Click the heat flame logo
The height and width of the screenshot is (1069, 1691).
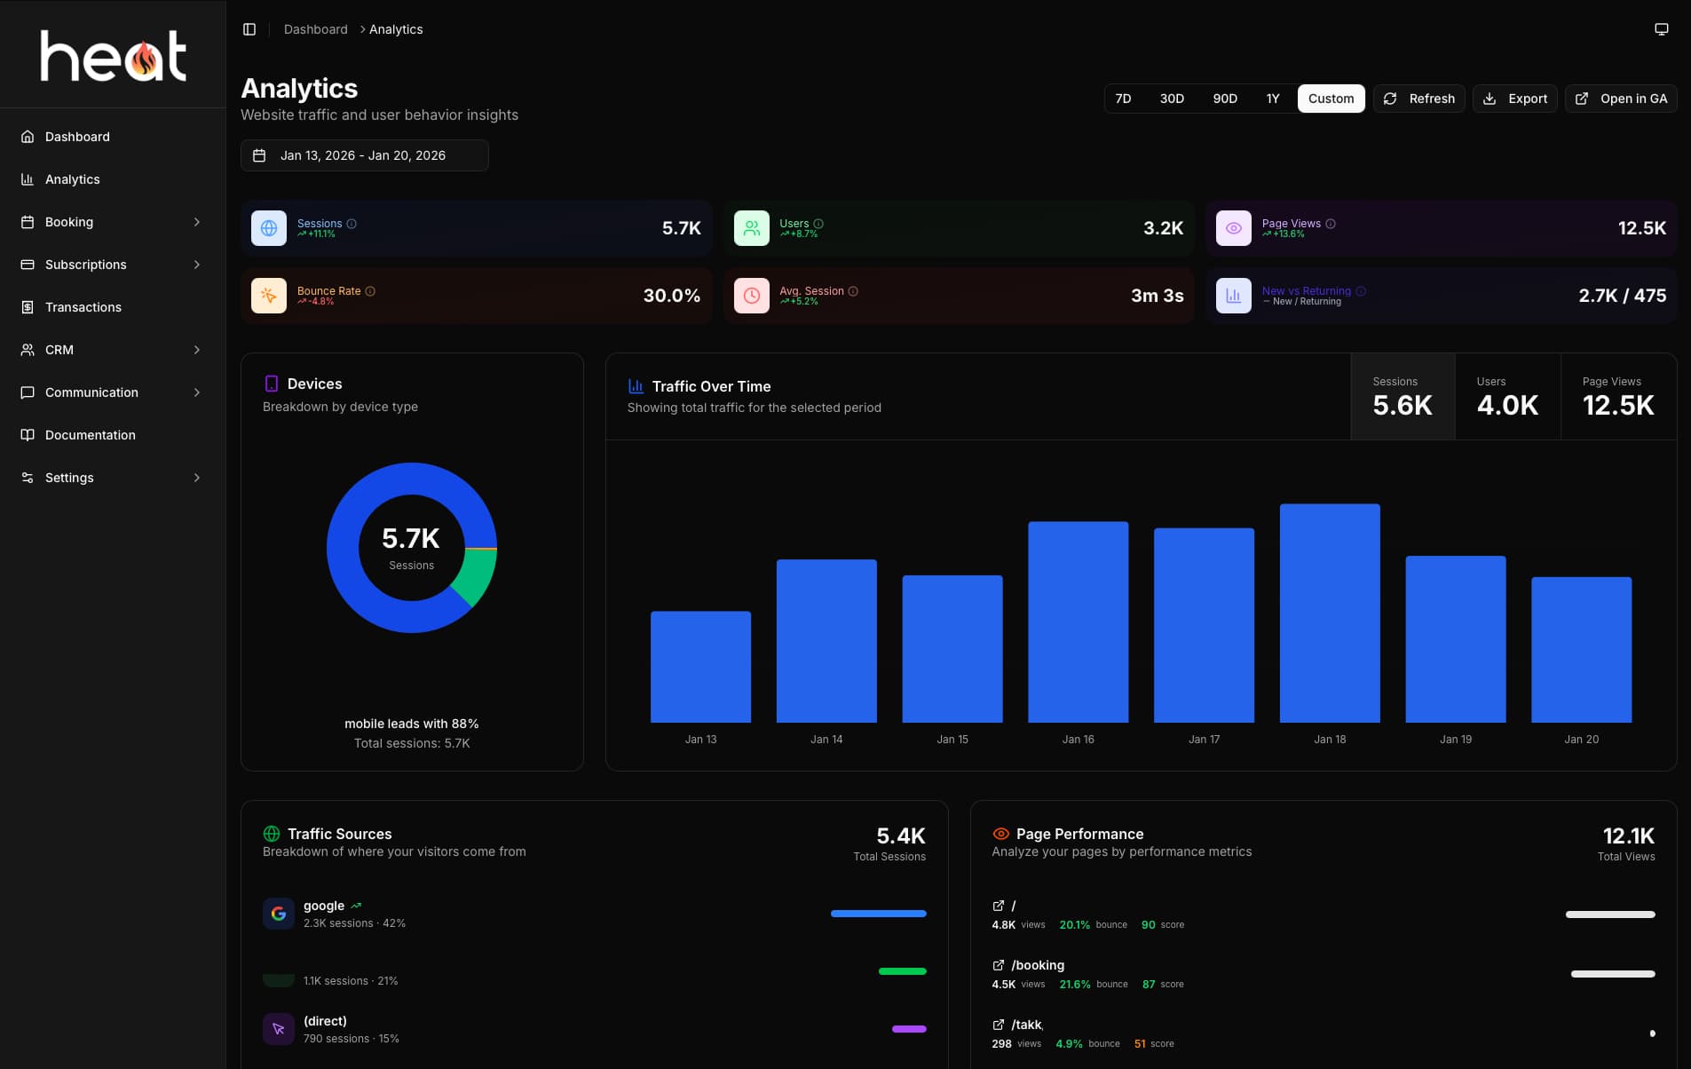pos(114,56)
